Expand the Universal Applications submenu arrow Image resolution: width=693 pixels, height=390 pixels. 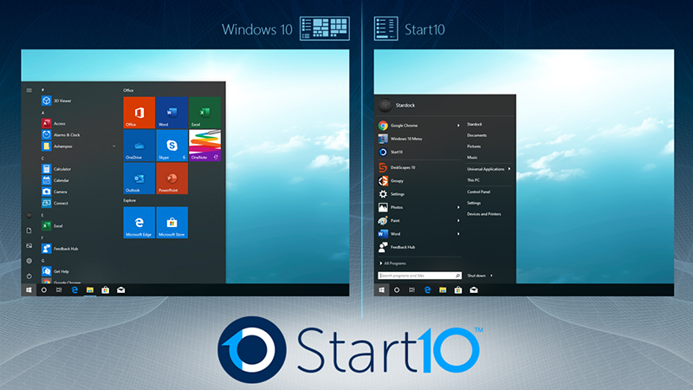click(x=509, y=169)
